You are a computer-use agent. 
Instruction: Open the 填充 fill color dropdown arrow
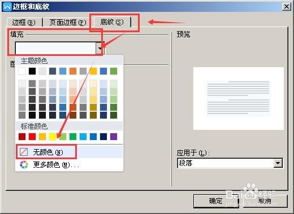(100, 48)
